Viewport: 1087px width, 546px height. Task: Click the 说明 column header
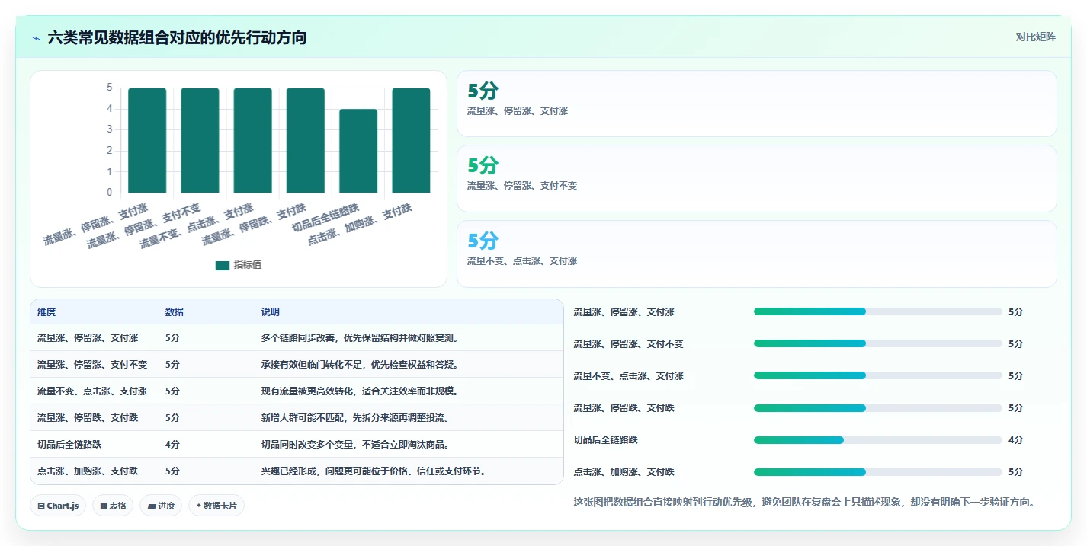tap(271, 312)
